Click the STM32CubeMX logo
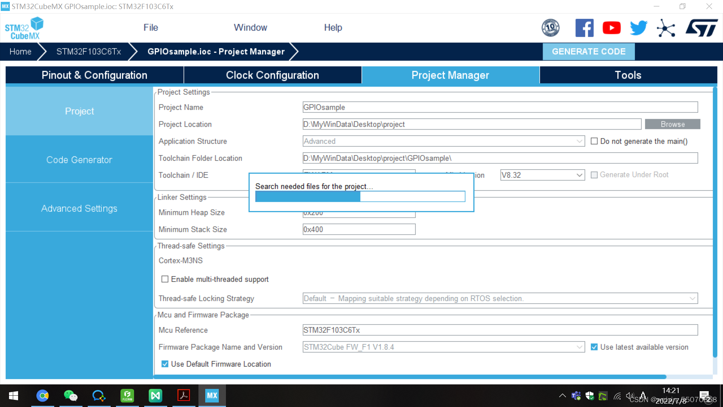723x407 pixels. click(24, 28)
